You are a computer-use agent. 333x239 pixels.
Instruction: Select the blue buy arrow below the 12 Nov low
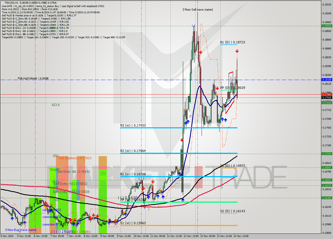[183, 200]
